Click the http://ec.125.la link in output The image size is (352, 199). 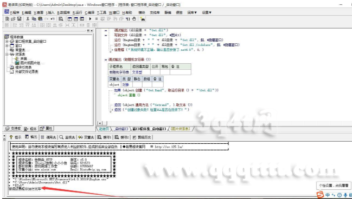tap(169, 147)
